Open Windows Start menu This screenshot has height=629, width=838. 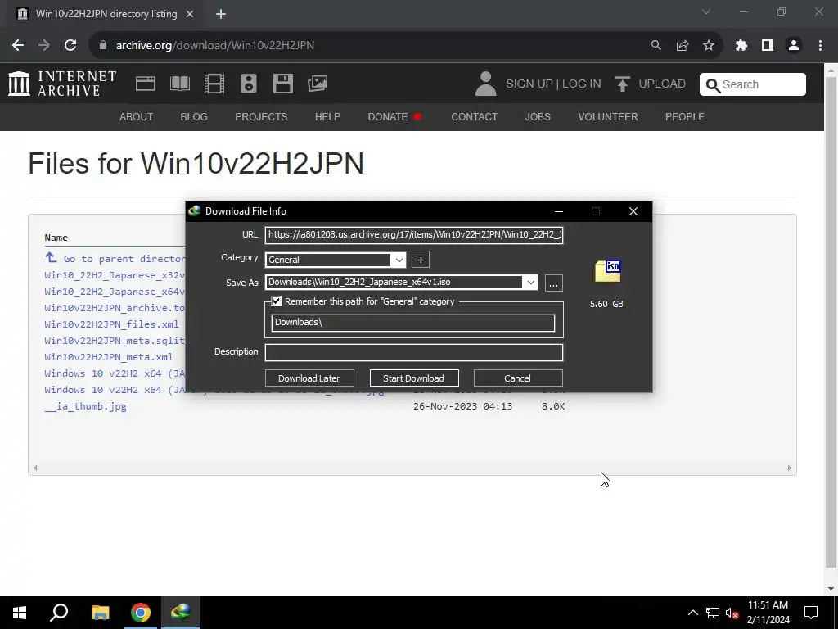coord(20,613)
